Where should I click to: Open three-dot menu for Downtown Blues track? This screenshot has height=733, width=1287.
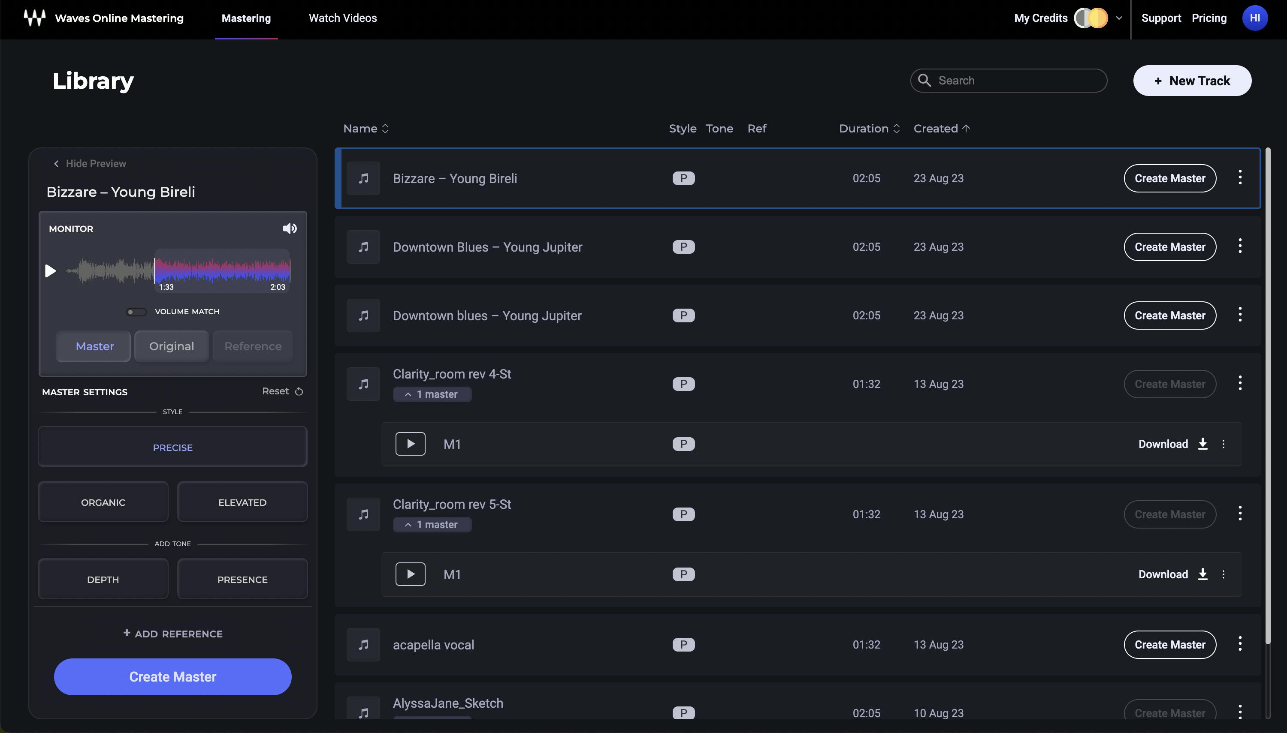click(1240, 246)
